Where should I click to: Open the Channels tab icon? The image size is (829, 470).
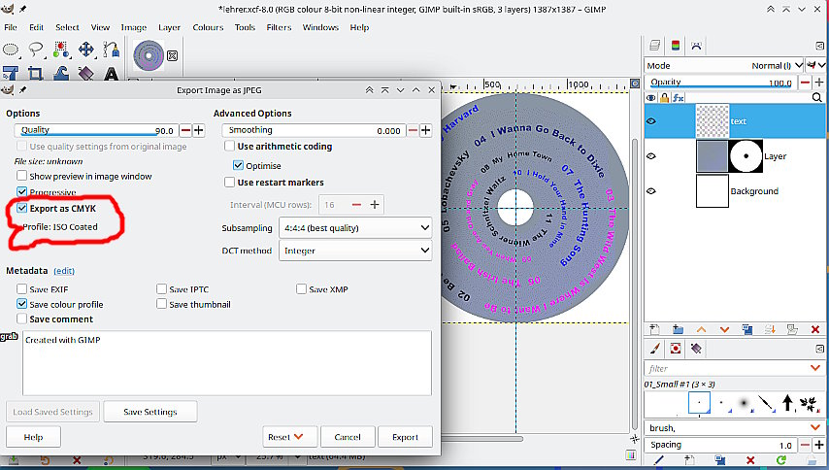676,45
